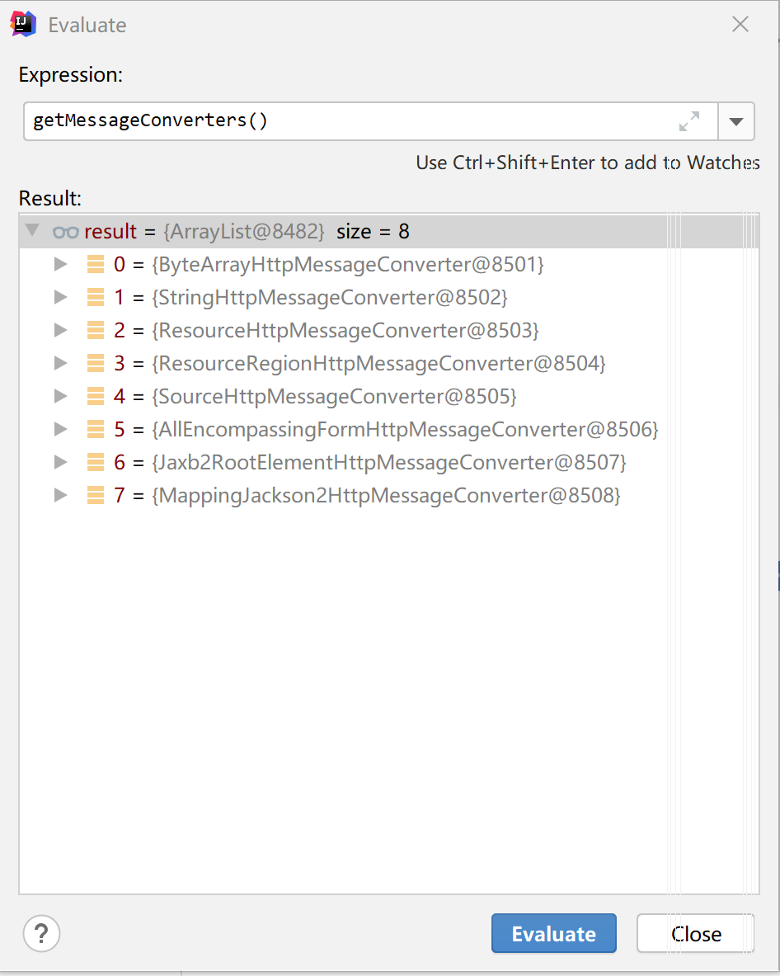Click the field icon of element 0
The image size is (780, 976).
click(x=96, y=265)
